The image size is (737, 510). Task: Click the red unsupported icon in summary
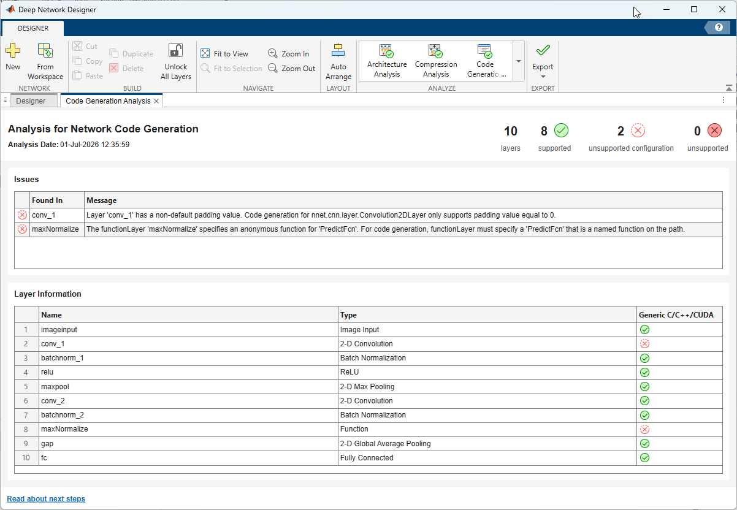(714, 130)
